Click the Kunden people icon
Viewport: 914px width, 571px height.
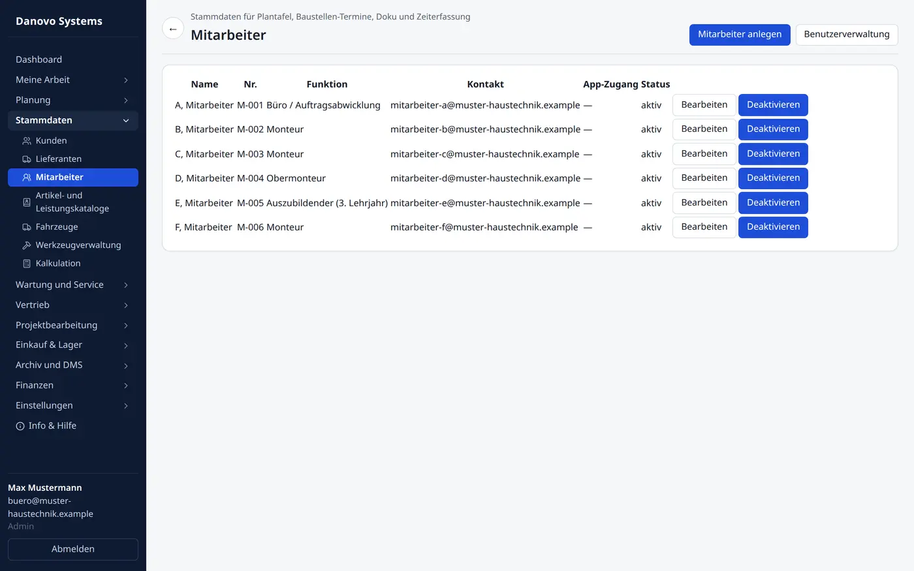(x=27, y=141)
